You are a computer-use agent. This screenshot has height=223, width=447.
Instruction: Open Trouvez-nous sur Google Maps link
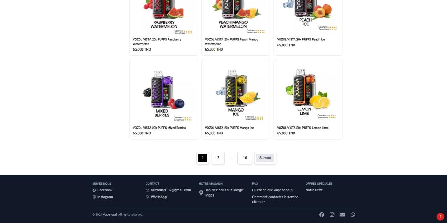pos(225,193)
